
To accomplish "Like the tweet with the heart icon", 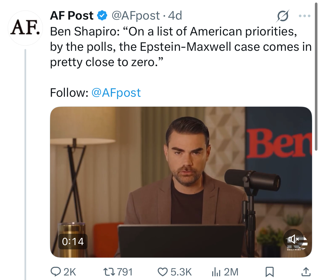I will click(x=163, y=272).
